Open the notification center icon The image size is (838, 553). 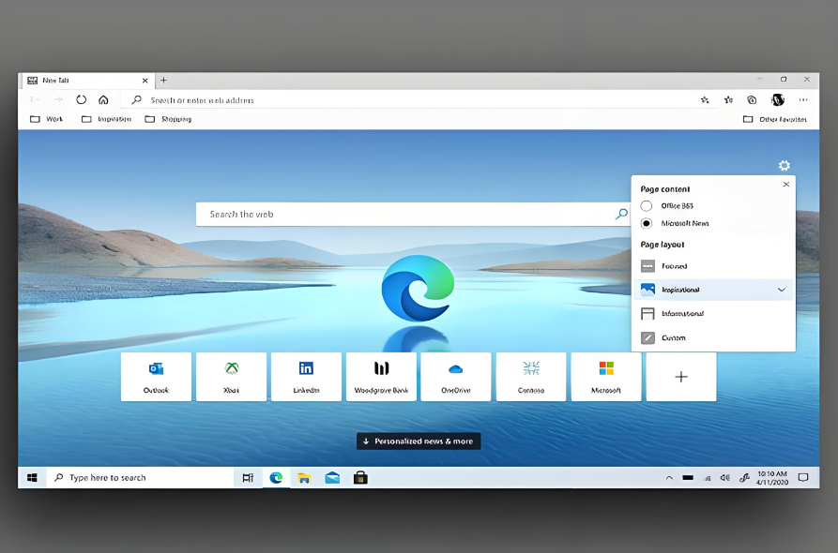[x=803, y=478]
